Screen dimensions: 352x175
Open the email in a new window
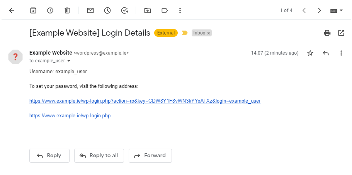(x=341, y=33)
